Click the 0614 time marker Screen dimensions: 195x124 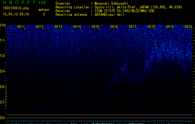pyautogui.click(x=77, y=27)
